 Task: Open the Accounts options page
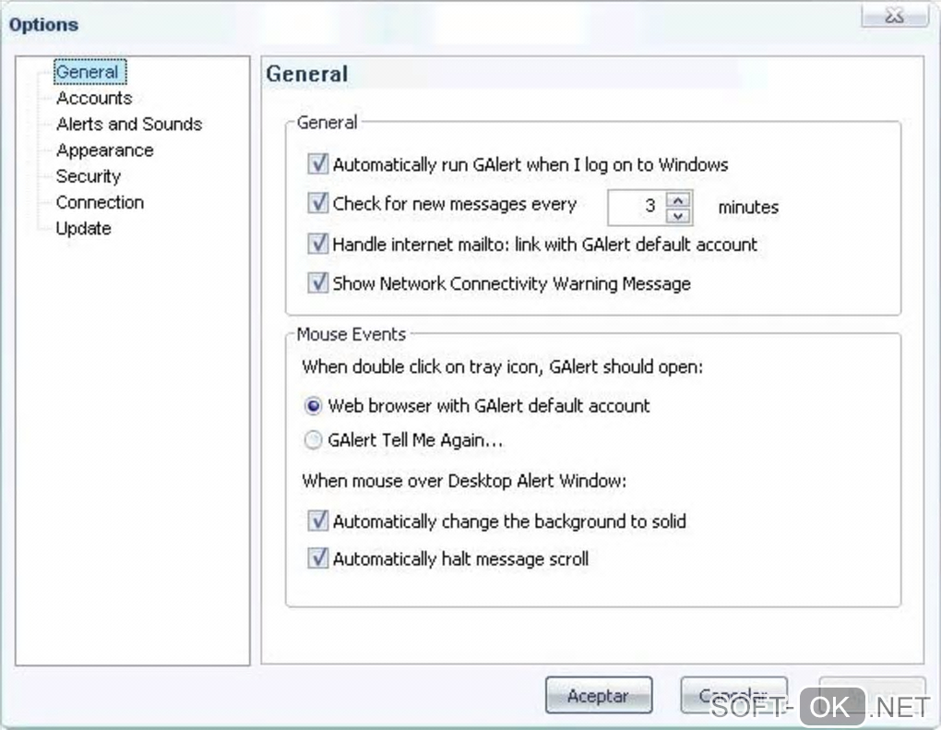(x=93, y=98)
